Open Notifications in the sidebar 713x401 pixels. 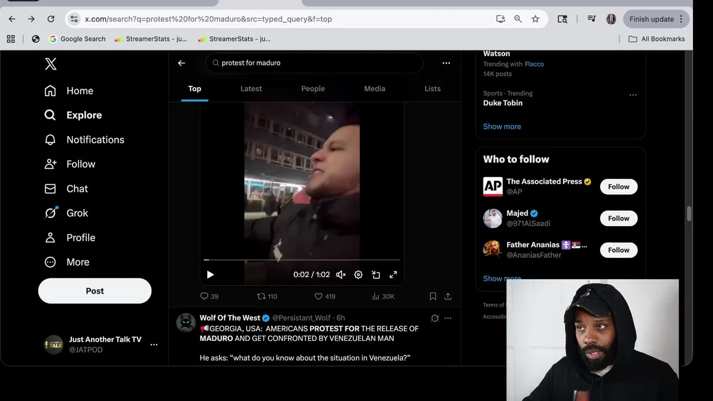click(84, 140)
